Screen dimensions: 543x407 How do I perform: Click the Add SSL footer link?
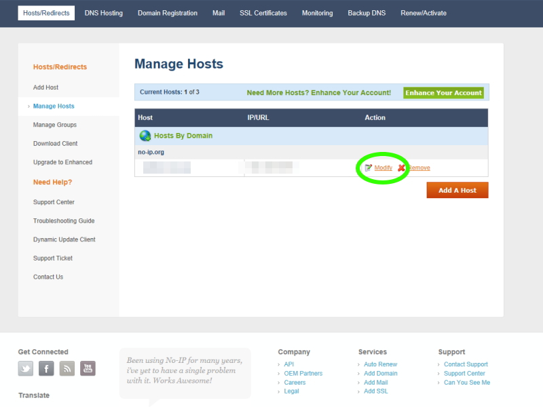click(x=376, y=391)
